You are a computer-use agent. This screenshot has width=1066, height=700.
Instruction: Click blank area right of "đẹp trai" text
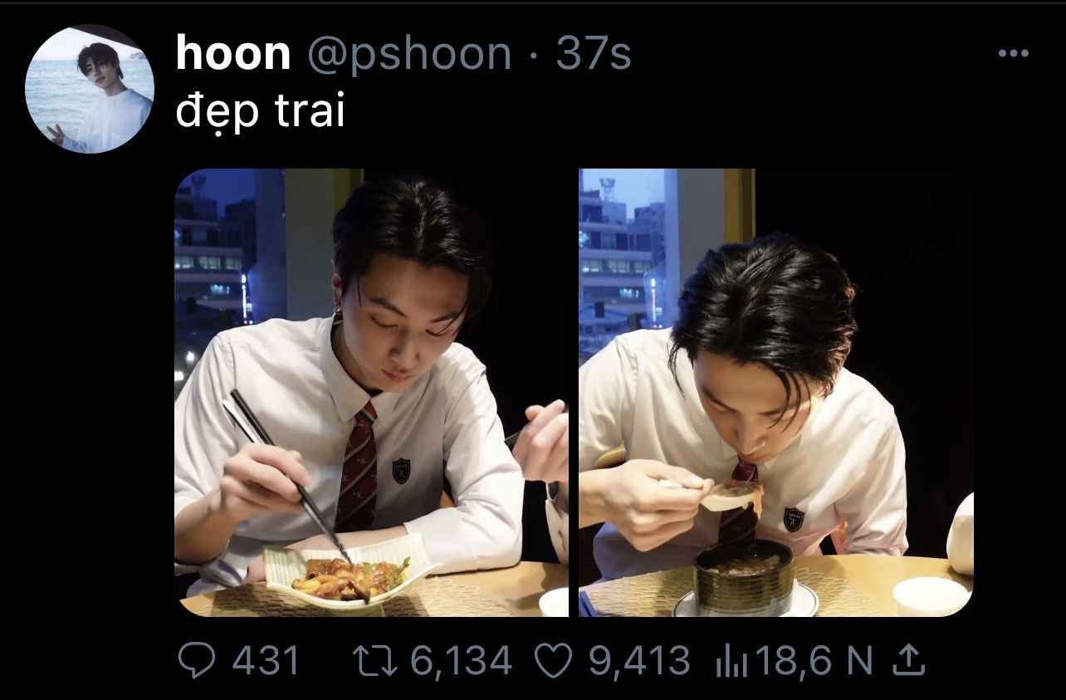click(664, 113)
